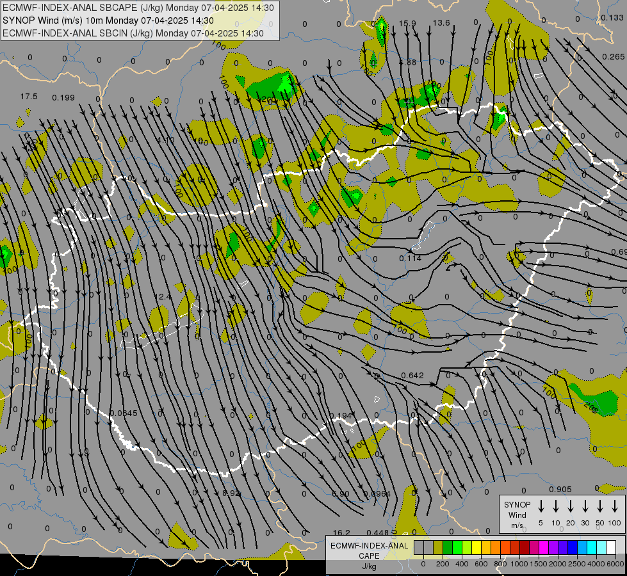Click the 0.194 value on the map
The height and width of the screenshot is (576, 627).
coord(340,416)
